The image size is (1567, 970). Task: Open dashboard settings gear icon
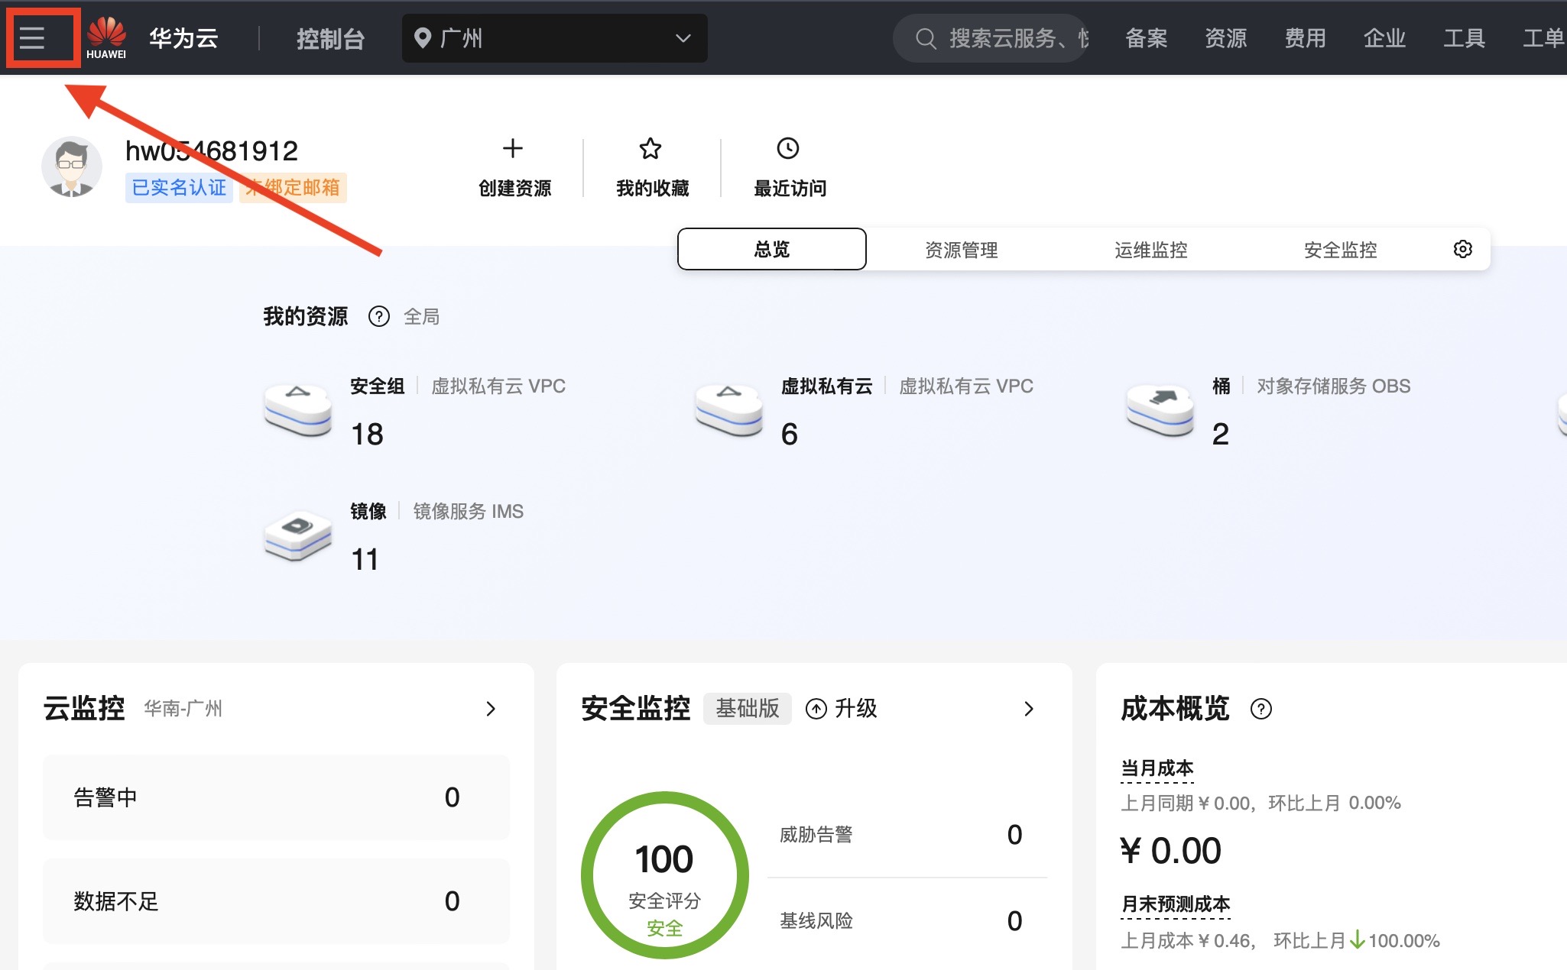(x=1462, y=249)
